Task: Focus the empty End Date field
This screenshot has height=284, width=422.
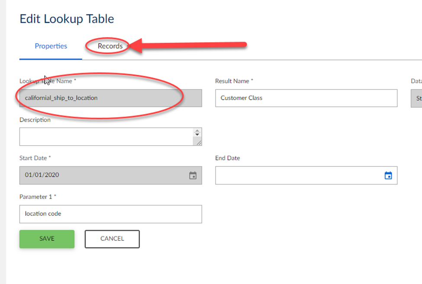Action: pos(299,176)
